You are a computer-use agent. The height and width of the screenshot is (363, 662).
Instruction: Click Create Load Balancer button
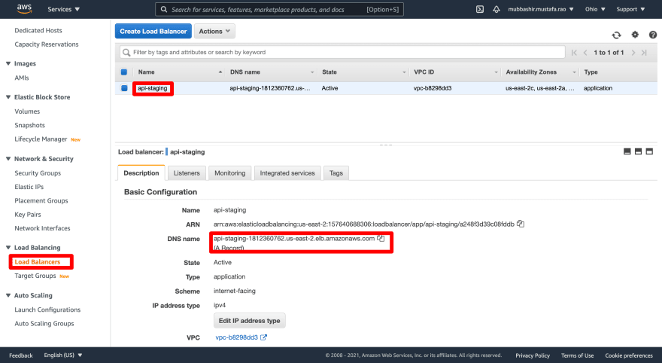coord(153,32)
